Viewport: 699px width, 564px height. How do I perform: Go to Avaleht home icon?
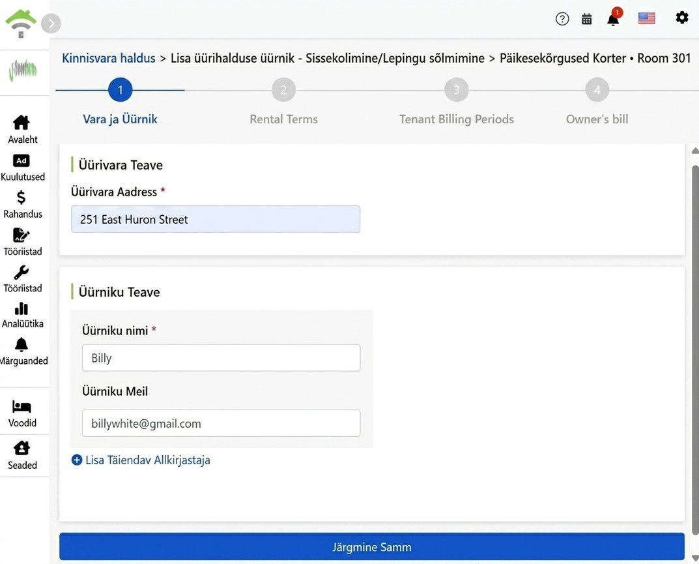21,123
